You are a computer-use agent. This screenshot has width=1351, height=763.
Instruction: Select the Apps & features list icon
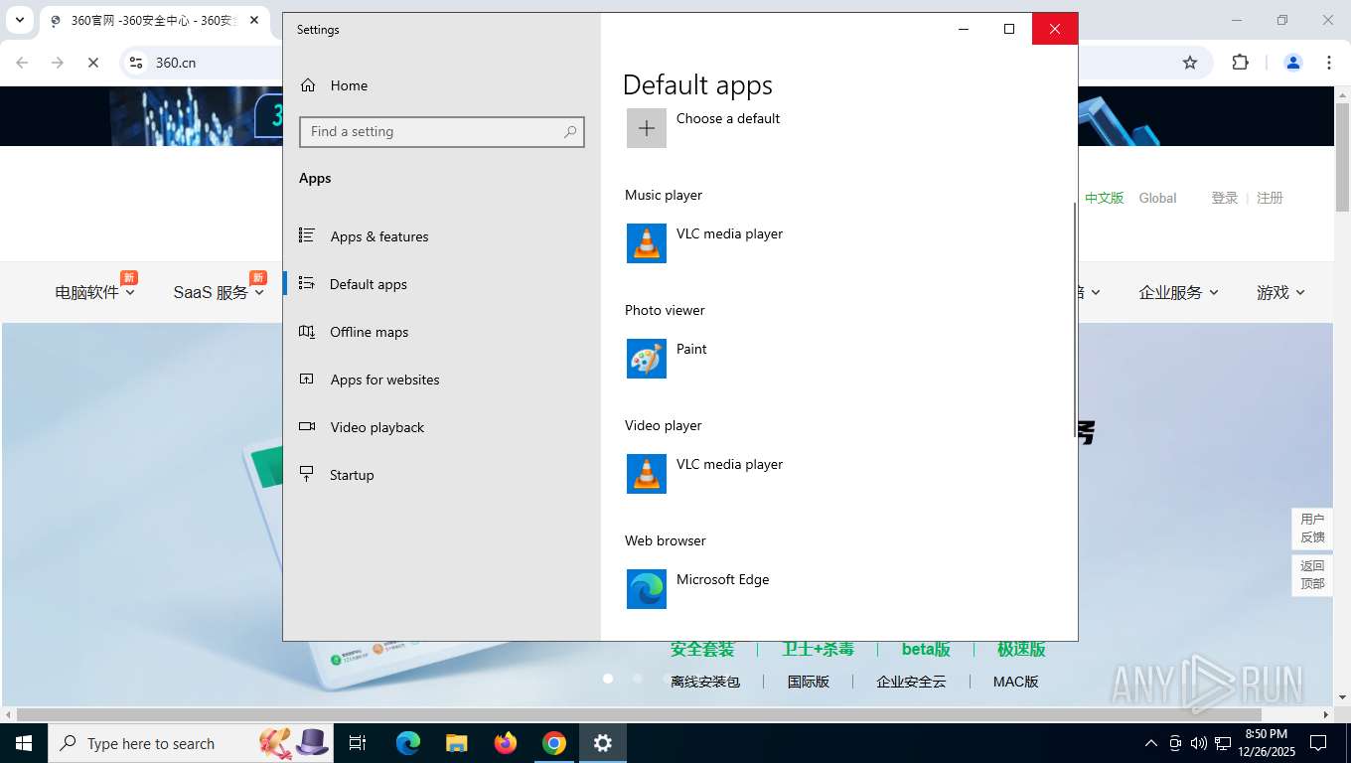[307, 235]
